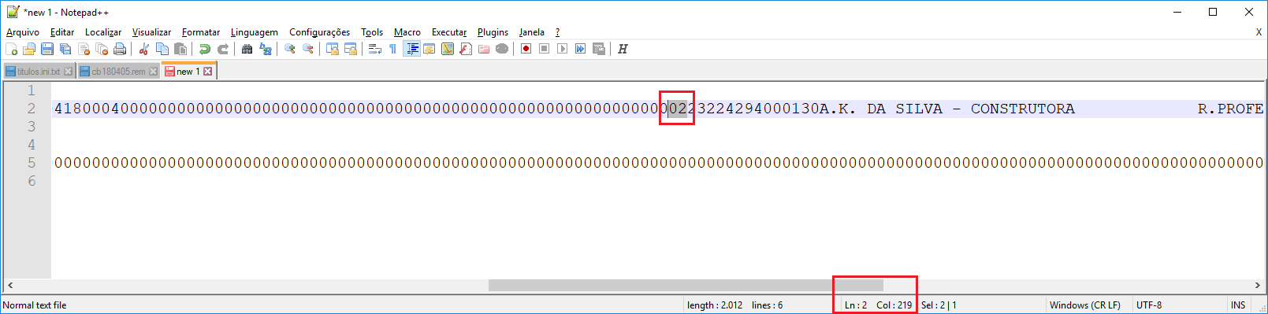The height and width of the screenshot is (314, 1268).
Task: Open the Configurações menu
Action: point(319,32)
